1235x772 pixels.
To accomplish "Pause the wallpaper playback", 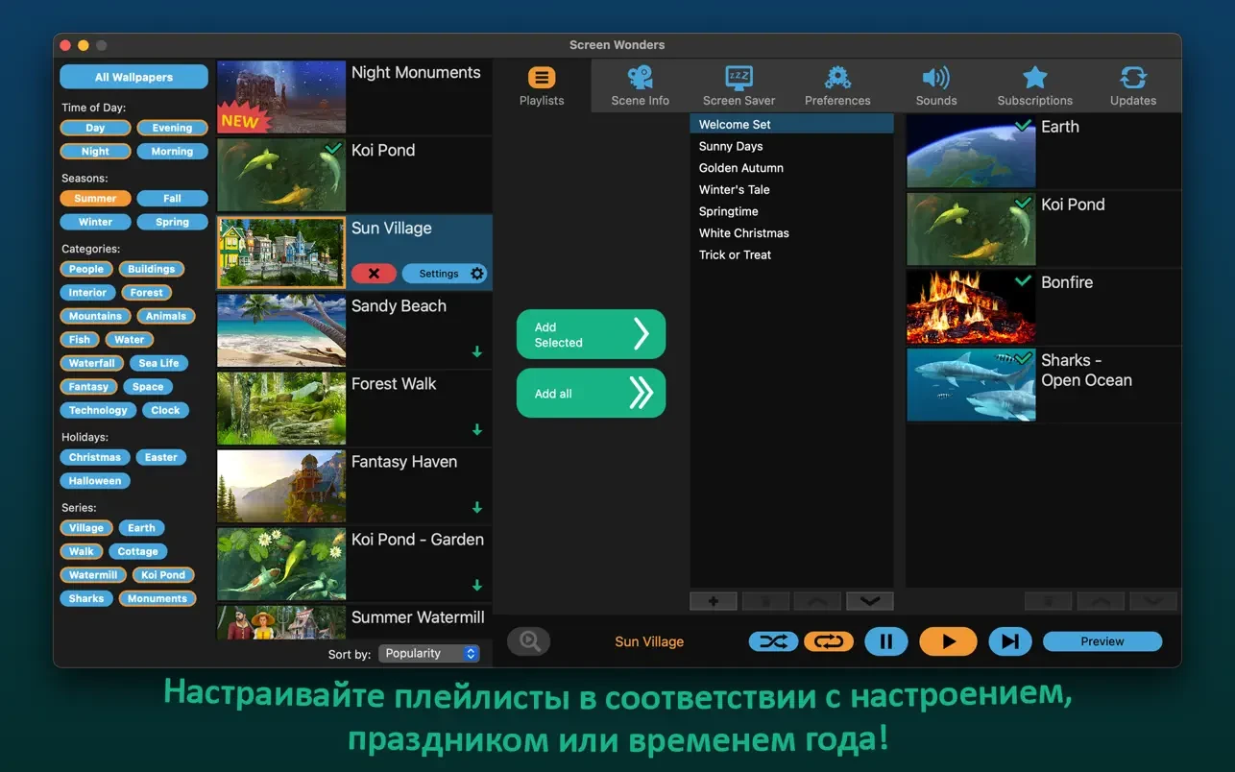I will [x=885, y=641].
